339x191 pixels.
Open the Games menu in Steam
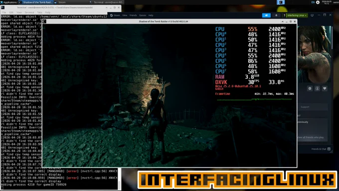point(143,15)
